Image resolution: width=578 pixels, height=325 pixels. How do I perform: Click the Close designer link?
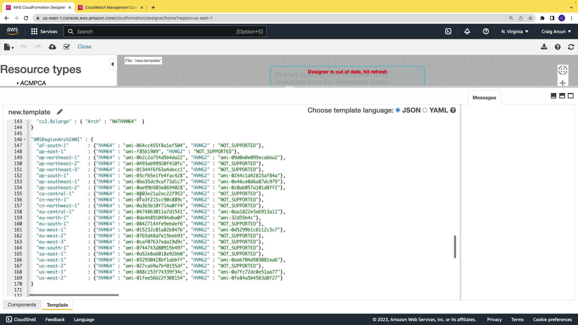pos(84,47)
